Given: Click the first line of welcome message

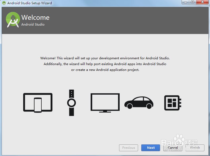Looking at the screenshot, I should tap(105, 58).
